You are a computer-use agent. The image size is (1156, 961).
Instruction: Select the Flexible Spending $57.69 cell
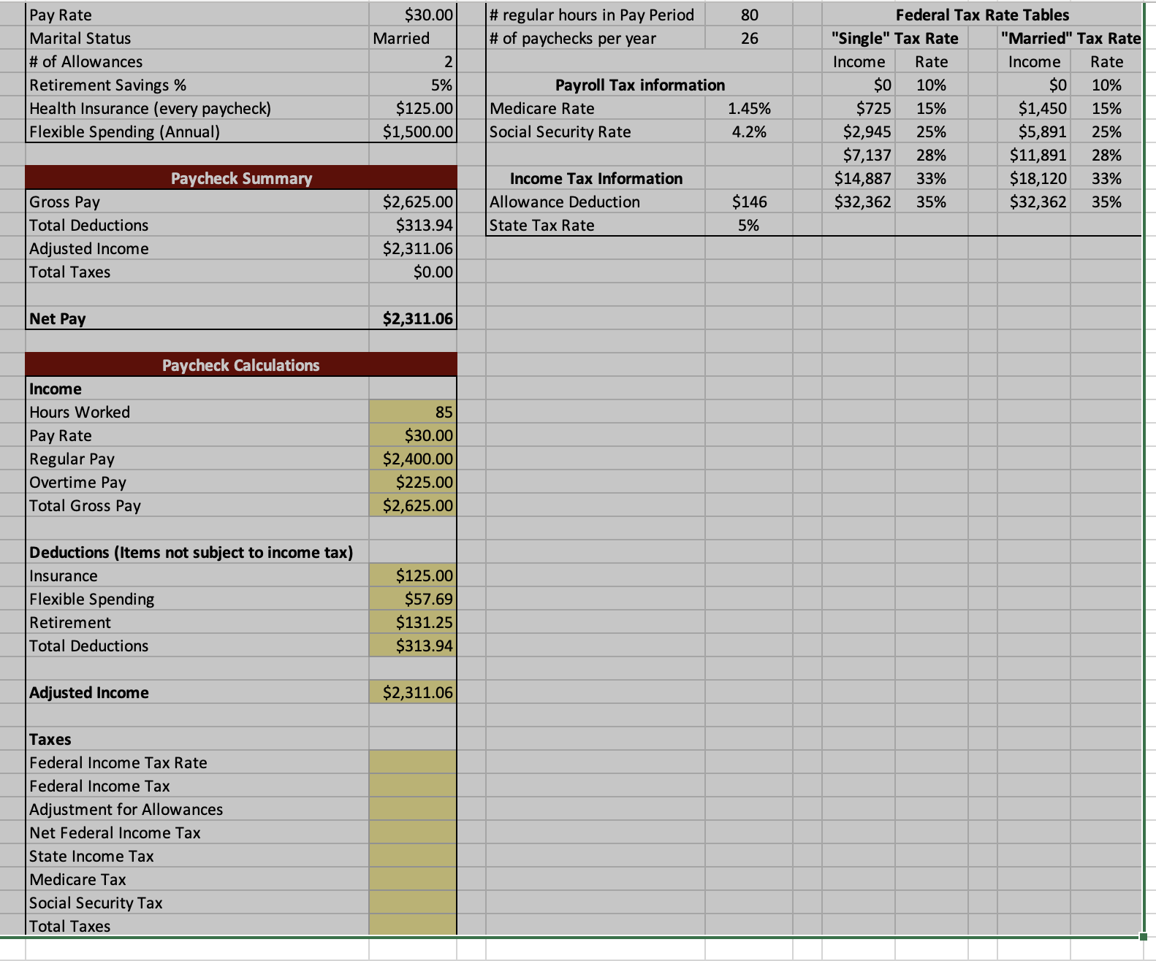[413, 599]
